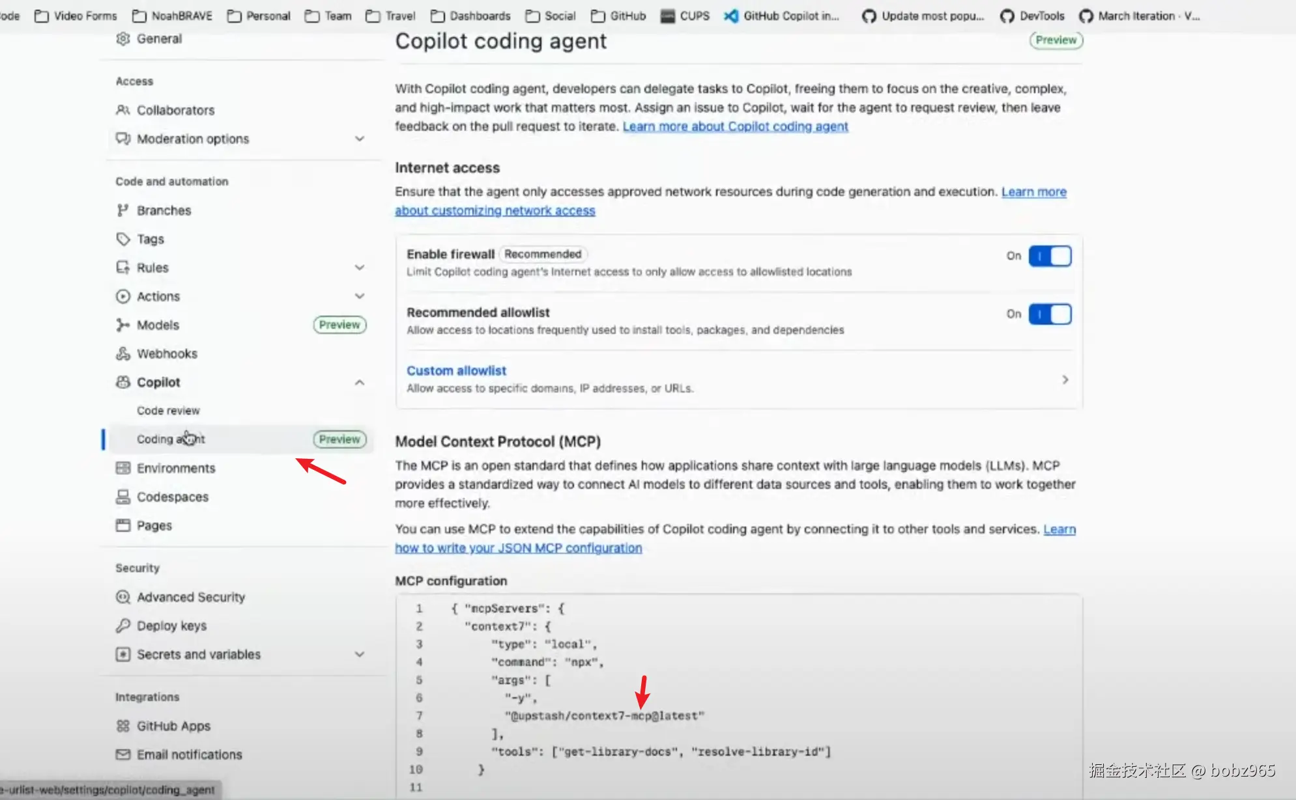Follow Learn more about Copilot coding agent link
This screenshot has width=1296, height=800.
click(735, 126)
